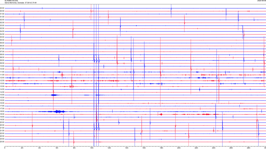Pick the 08:00 row label
The image size is (266, 149).
click(2, 55)
